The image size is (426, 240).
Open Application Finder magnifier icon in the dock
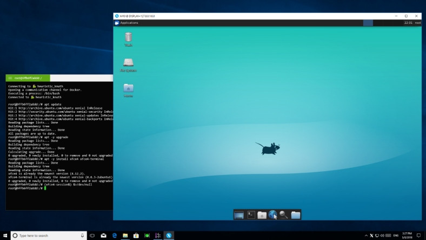click(283, 215)
